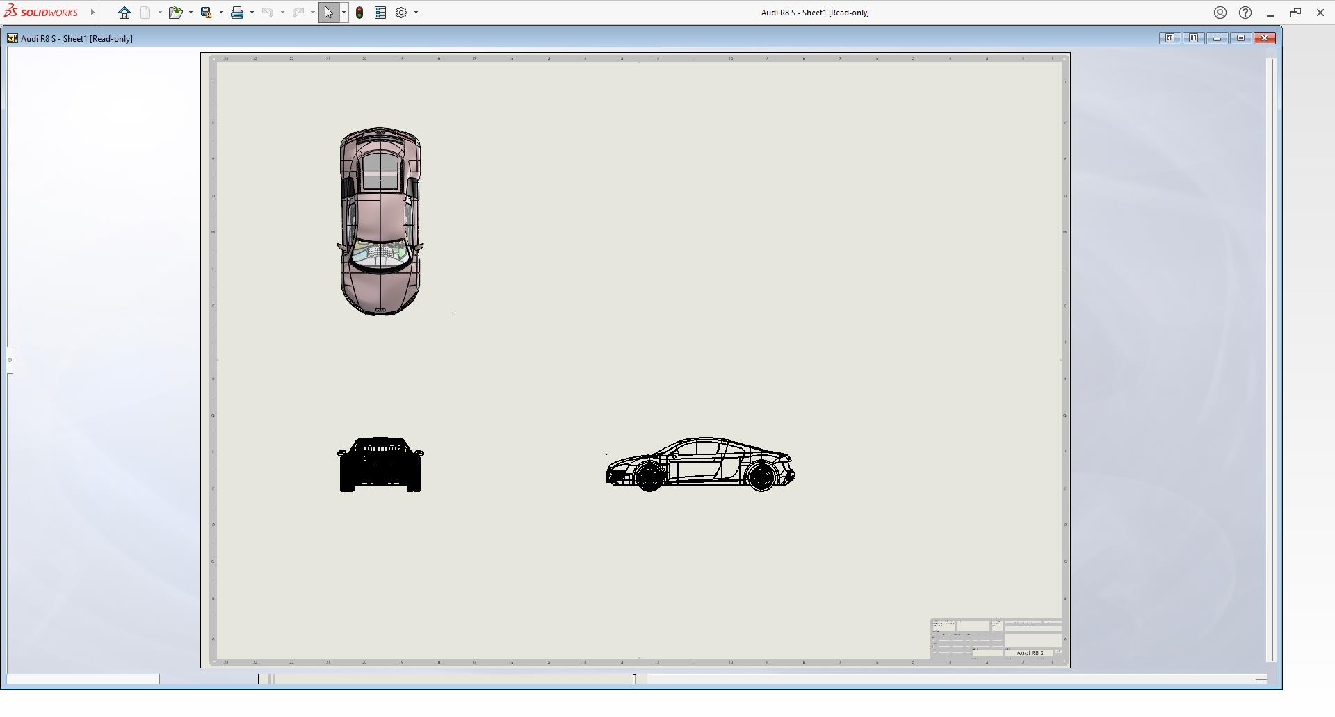Viewport: 1335px width, 717px height.
Task: Expand the SOLIDWORKS menu flyout arrow
Action: click(x=92, y=13)
